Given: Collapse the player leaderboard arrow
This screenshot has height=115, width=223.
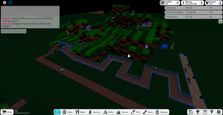Looking at the screenshot, I should [220, 21].
